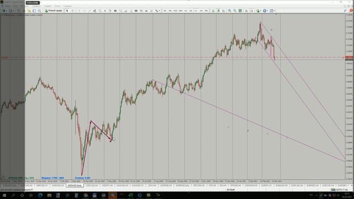The width and height of the screenshot is (354, 199).
Task: Select the equidistant channel tool
Action: 95,11
